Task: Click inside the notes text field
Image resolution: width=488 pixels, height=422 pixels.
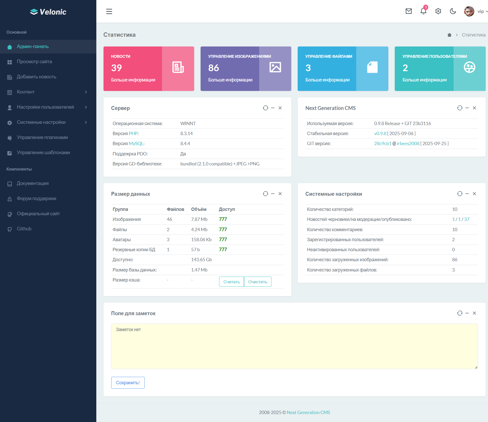Action: click(x=294, y=346)
